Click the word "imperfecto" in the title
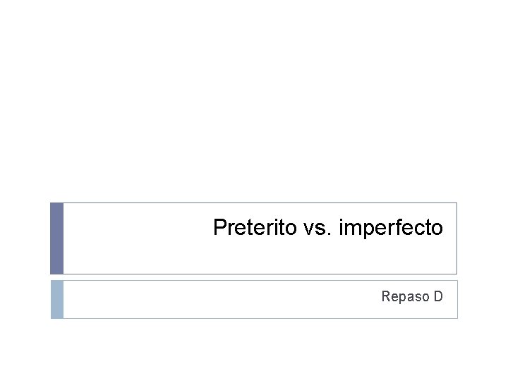This screenshot has height=381, width=508. coord(391,228)
